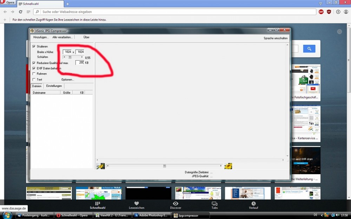Click the Breite input field
Viewport: 351px width, 219px height.
coord(67,52)
